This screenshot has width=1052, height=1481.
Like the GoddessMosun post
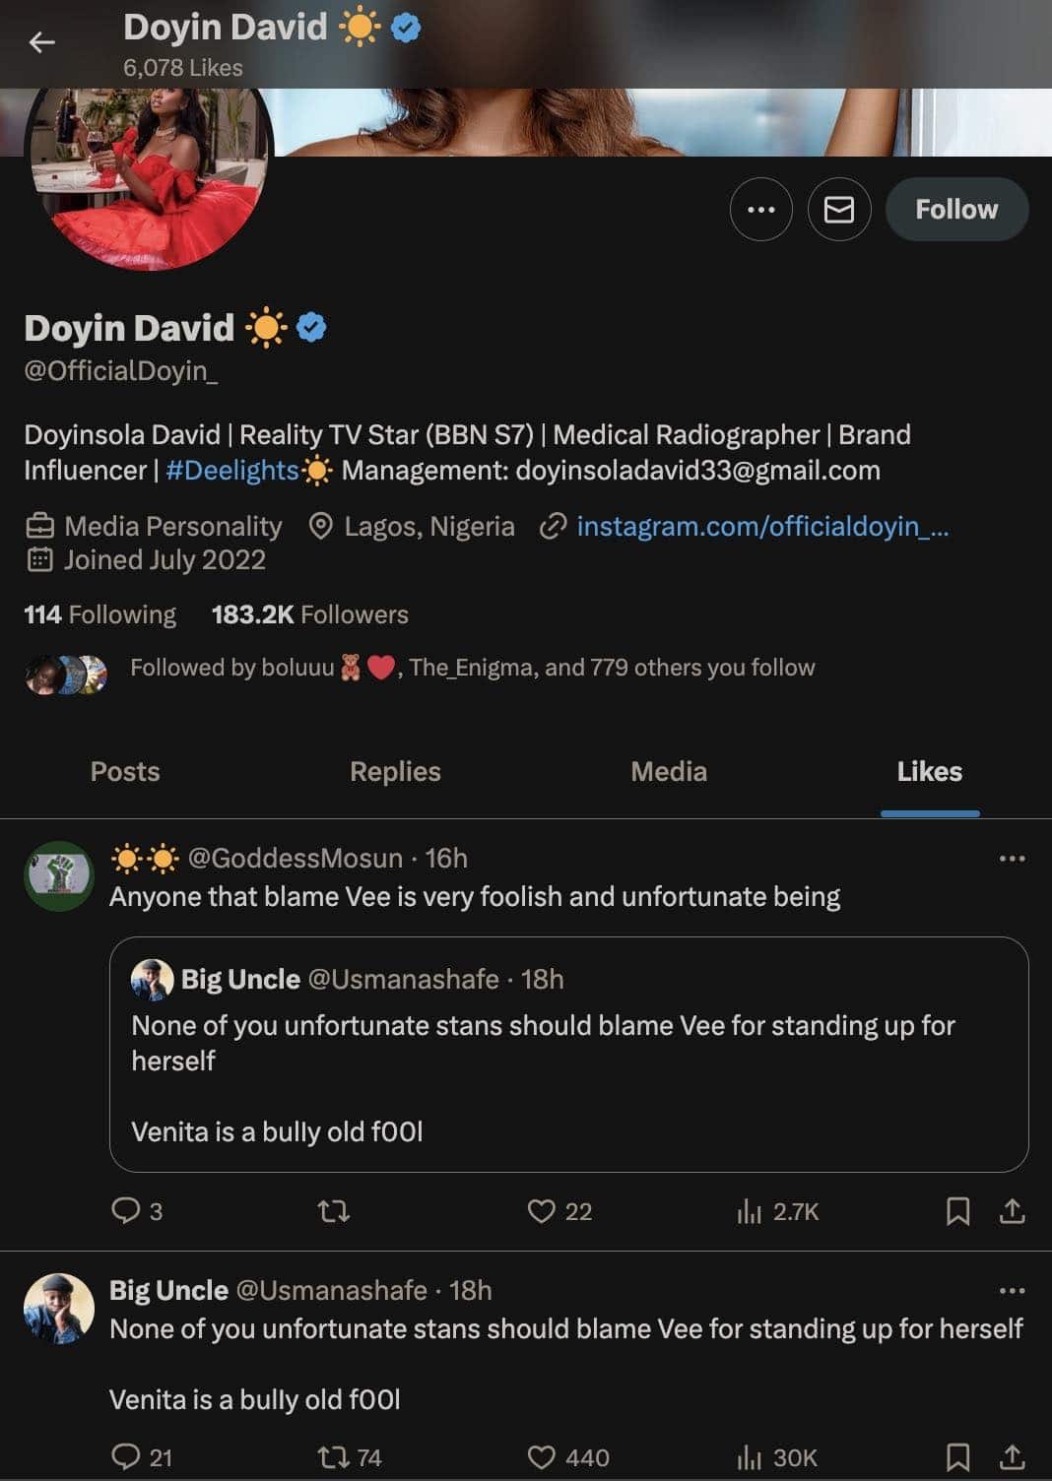(x=542, y=1210)
